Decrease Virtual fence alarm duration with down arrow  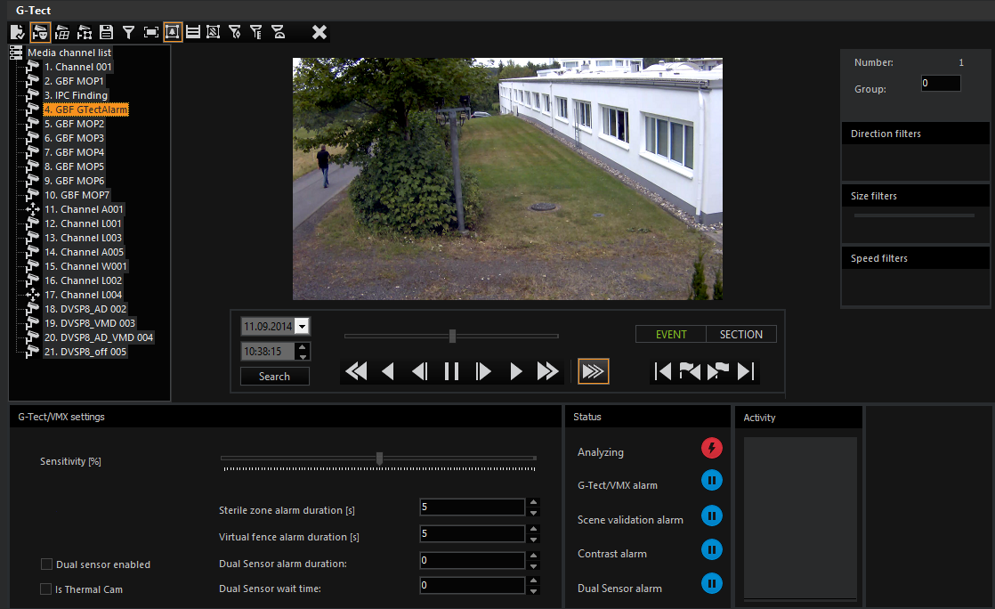click(534, 539)
